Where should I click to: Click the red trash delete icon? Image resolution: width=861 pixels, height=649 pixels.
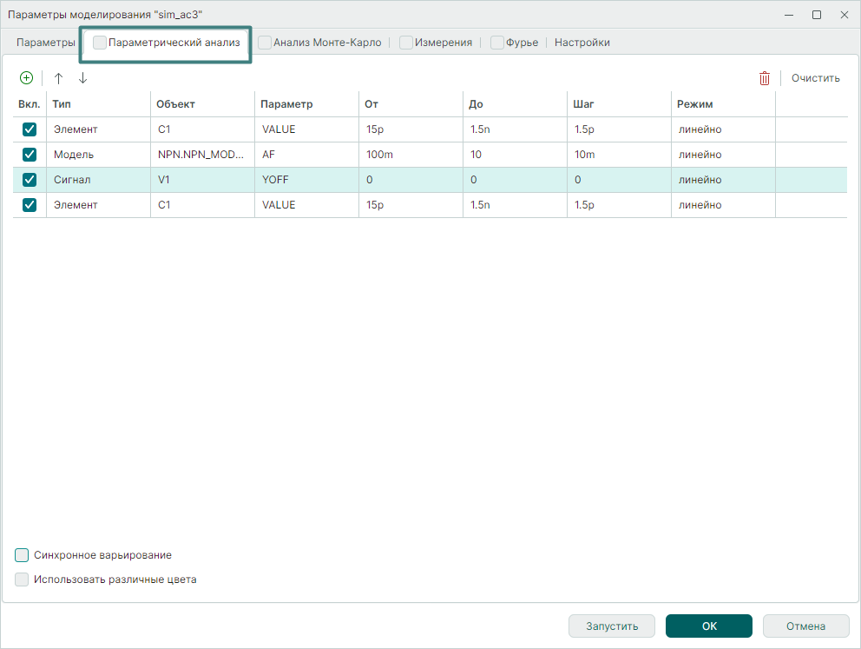764,78
